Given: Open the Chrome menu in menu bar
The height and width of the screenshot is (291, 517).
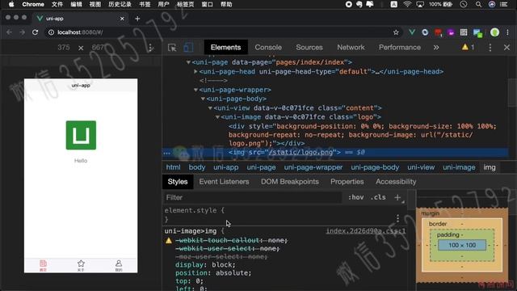Looking at the screenshot, I should 33,4.
